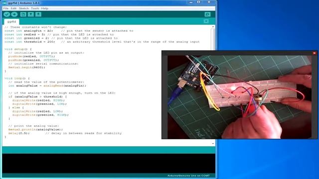Click the 'int analogValue = analogRead(analogPin);' line
Viewport: 319px width, 179px height.
pyautogui.click(x=47, y=86)
